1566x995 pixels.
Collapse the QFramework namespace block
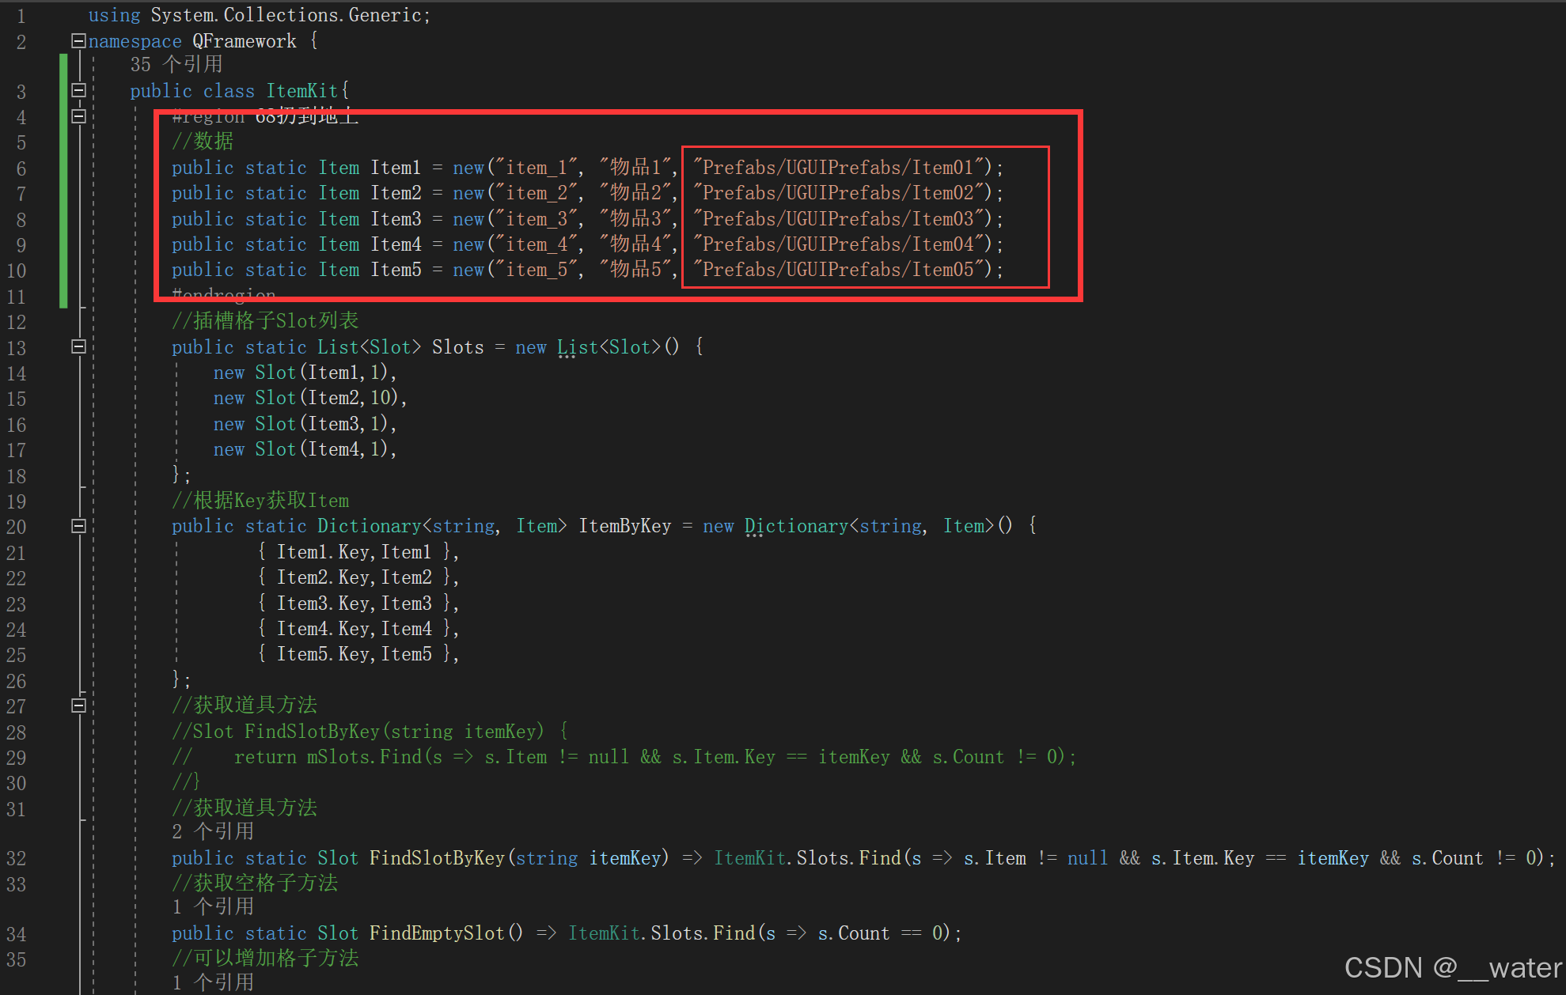tap(78, 41)
